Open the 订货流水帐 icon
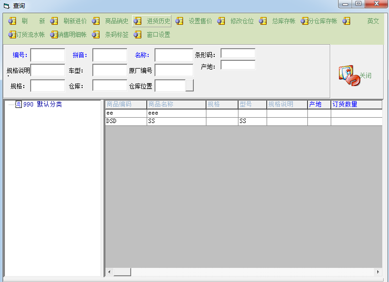The image size is (389, 282). point(12,35)
